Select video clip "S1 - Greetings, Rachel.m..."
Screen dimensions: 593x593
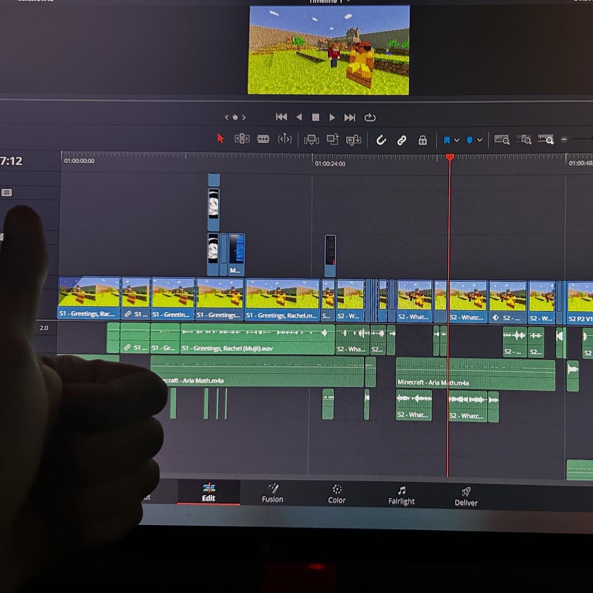pyautogui.click(x=282, y=299)
